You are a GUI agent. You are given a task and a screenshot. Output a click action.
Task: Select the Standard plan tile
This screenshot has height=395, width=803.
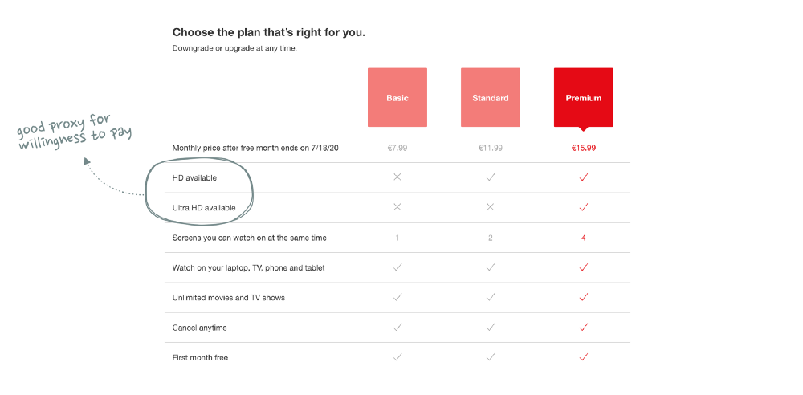(491, 97)
